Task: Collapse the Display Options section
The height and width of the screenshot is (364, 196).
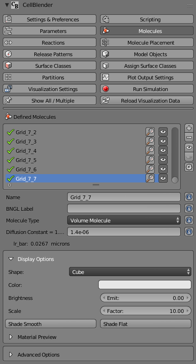Action: point(11,259)
